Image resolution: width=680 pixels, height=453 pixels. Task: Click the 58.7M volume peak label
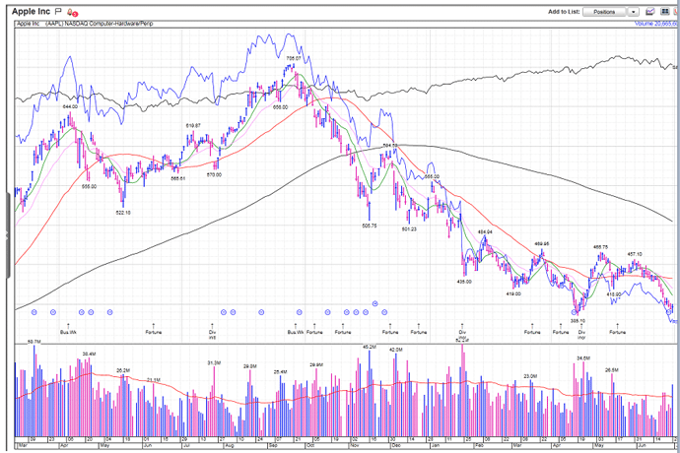(34, 342)
